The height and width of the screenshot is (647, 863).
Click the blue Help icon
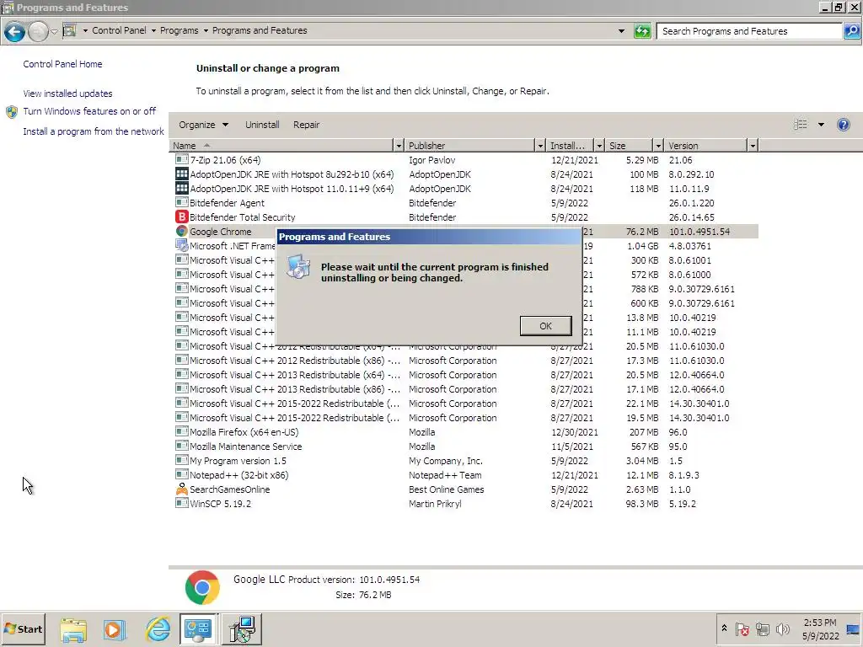pos(843,125)
